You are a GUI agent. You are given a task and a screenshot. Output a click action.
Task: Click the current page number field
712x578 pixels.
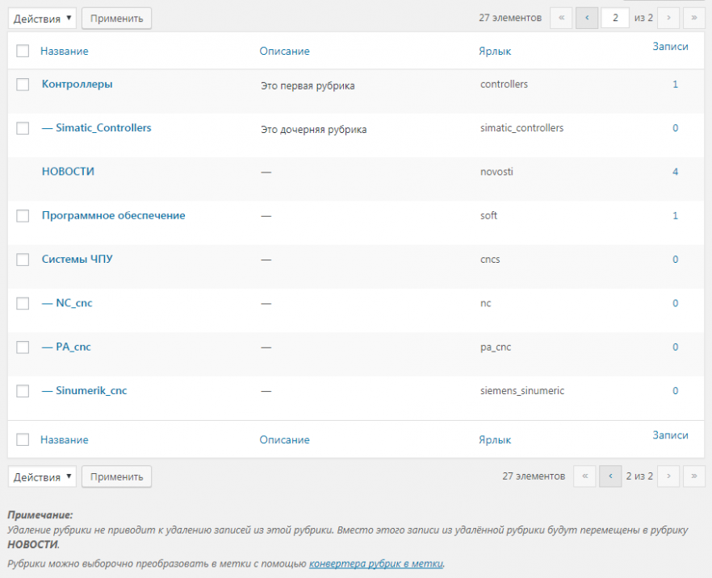(615, 18)
